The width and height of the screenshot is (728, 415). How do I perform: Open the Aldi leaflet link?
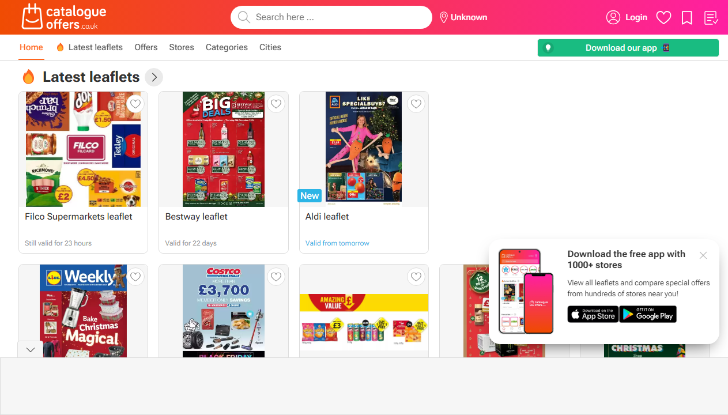coord(327,217)
